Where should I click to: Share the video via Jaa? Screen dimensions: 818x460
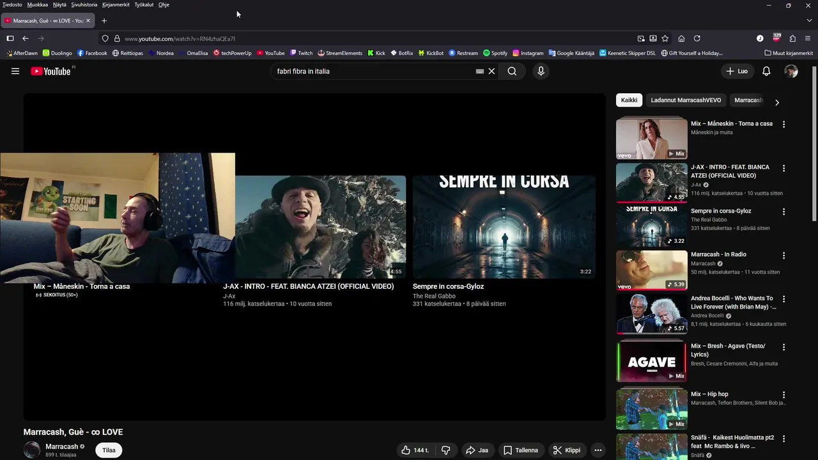point(477,450)
